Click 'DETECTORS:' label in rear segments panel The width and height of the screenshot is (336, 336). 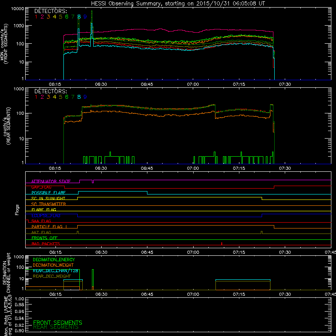point(50,91)
